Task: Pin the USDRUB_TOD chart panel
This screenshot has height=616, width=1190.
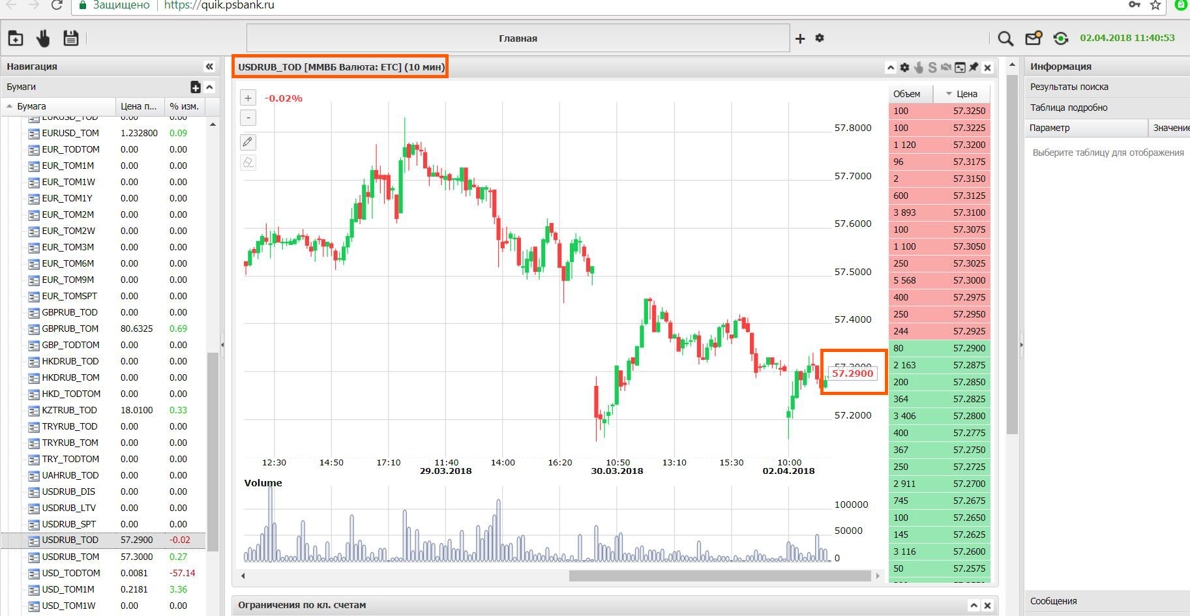Action: point(974,67)
